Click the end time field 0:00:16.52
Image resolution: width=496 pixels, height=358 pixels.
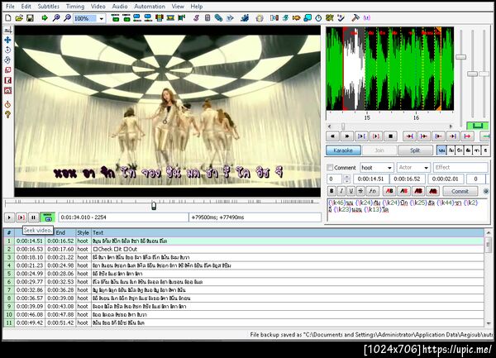(x=407, y=179)
